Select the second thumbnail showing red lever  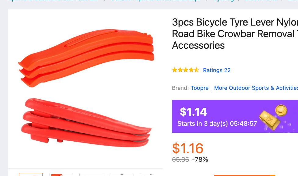click(x=61, y=174)
